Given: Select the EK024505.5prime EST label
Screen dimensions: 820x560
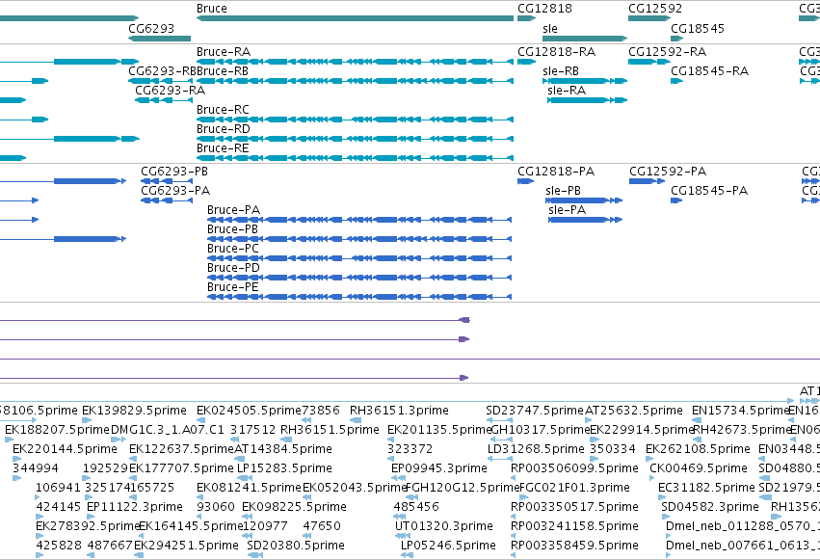Looking at the screenshot, I should tap(249, 411).
